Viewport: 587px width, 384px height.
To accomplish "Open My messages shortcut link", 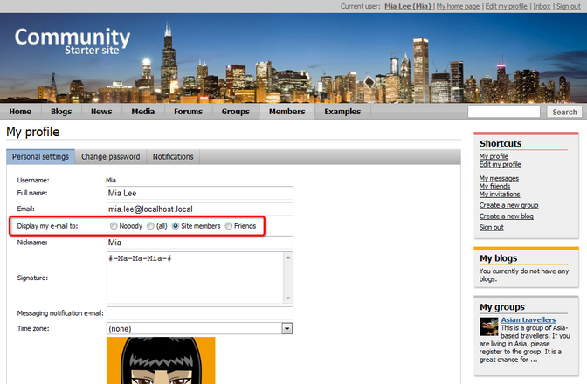I will pyautogui.click(x=499, y=178).
